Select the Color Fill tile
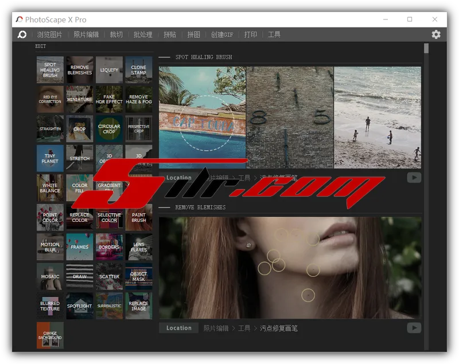The height and width of the screenshot is (364, 459). tap(80, 188)
